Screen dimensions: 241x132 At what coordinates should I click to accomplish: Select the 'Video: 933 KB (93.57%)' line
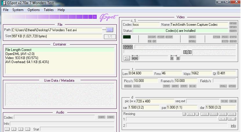[x=60, y=58]
